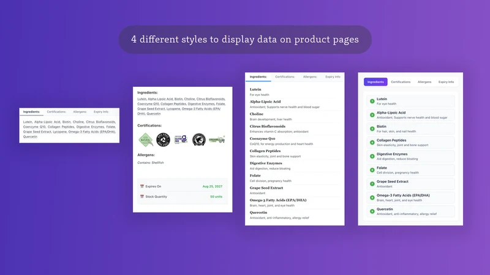Image resolution: width=490 pixels, height=275 pixels.
Task: Click the Lutein card in numbered list panel
Action: coord(410,101)
